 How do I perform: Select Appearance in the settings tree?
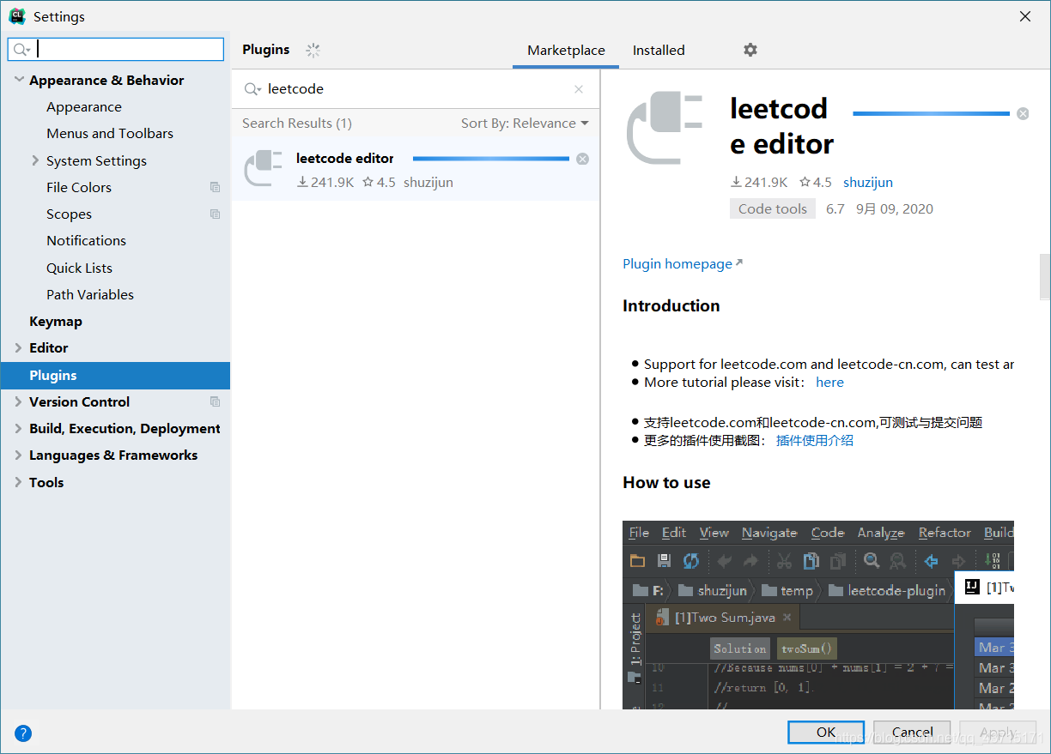pyautogui.click(x=84, y=107)
